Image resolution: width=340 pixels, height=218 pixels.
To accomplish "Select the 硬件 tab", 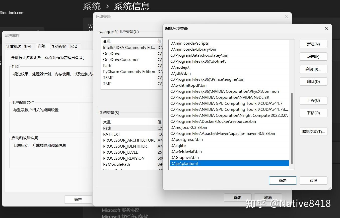I will [x=28, y=47].
